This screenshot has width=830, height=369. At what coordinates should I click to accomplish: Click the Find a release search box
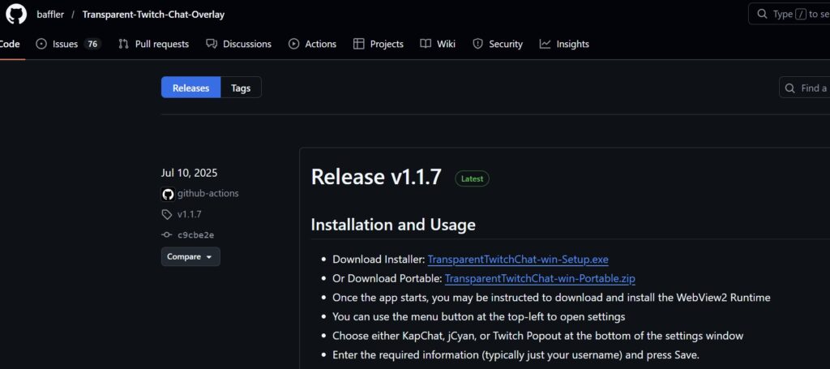tap(805, 88)
